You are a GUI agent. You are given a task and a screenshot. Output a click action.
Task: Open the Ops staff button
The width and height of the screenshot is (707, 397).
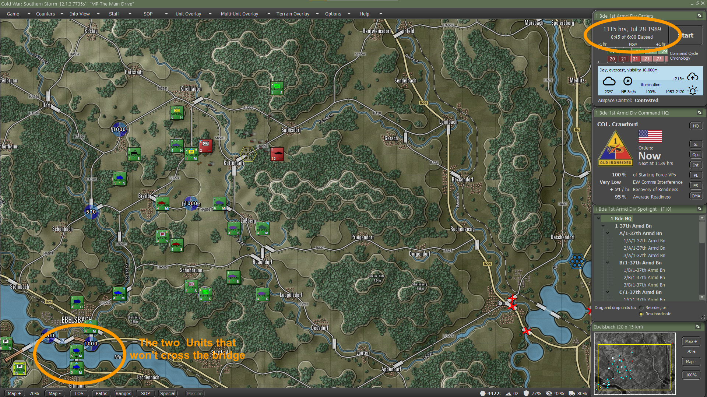(x=696, y=155)
